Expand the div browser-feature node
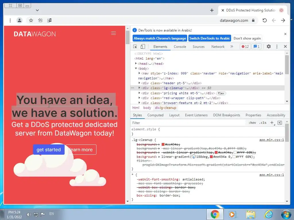The height and width of the screenshot is (220, 294). click(x=139, y=103)
